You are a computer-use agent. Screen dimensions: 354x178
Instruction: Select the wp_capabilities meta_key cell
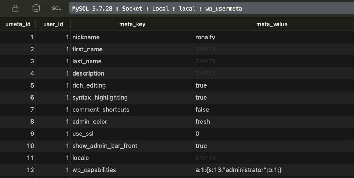132,170
